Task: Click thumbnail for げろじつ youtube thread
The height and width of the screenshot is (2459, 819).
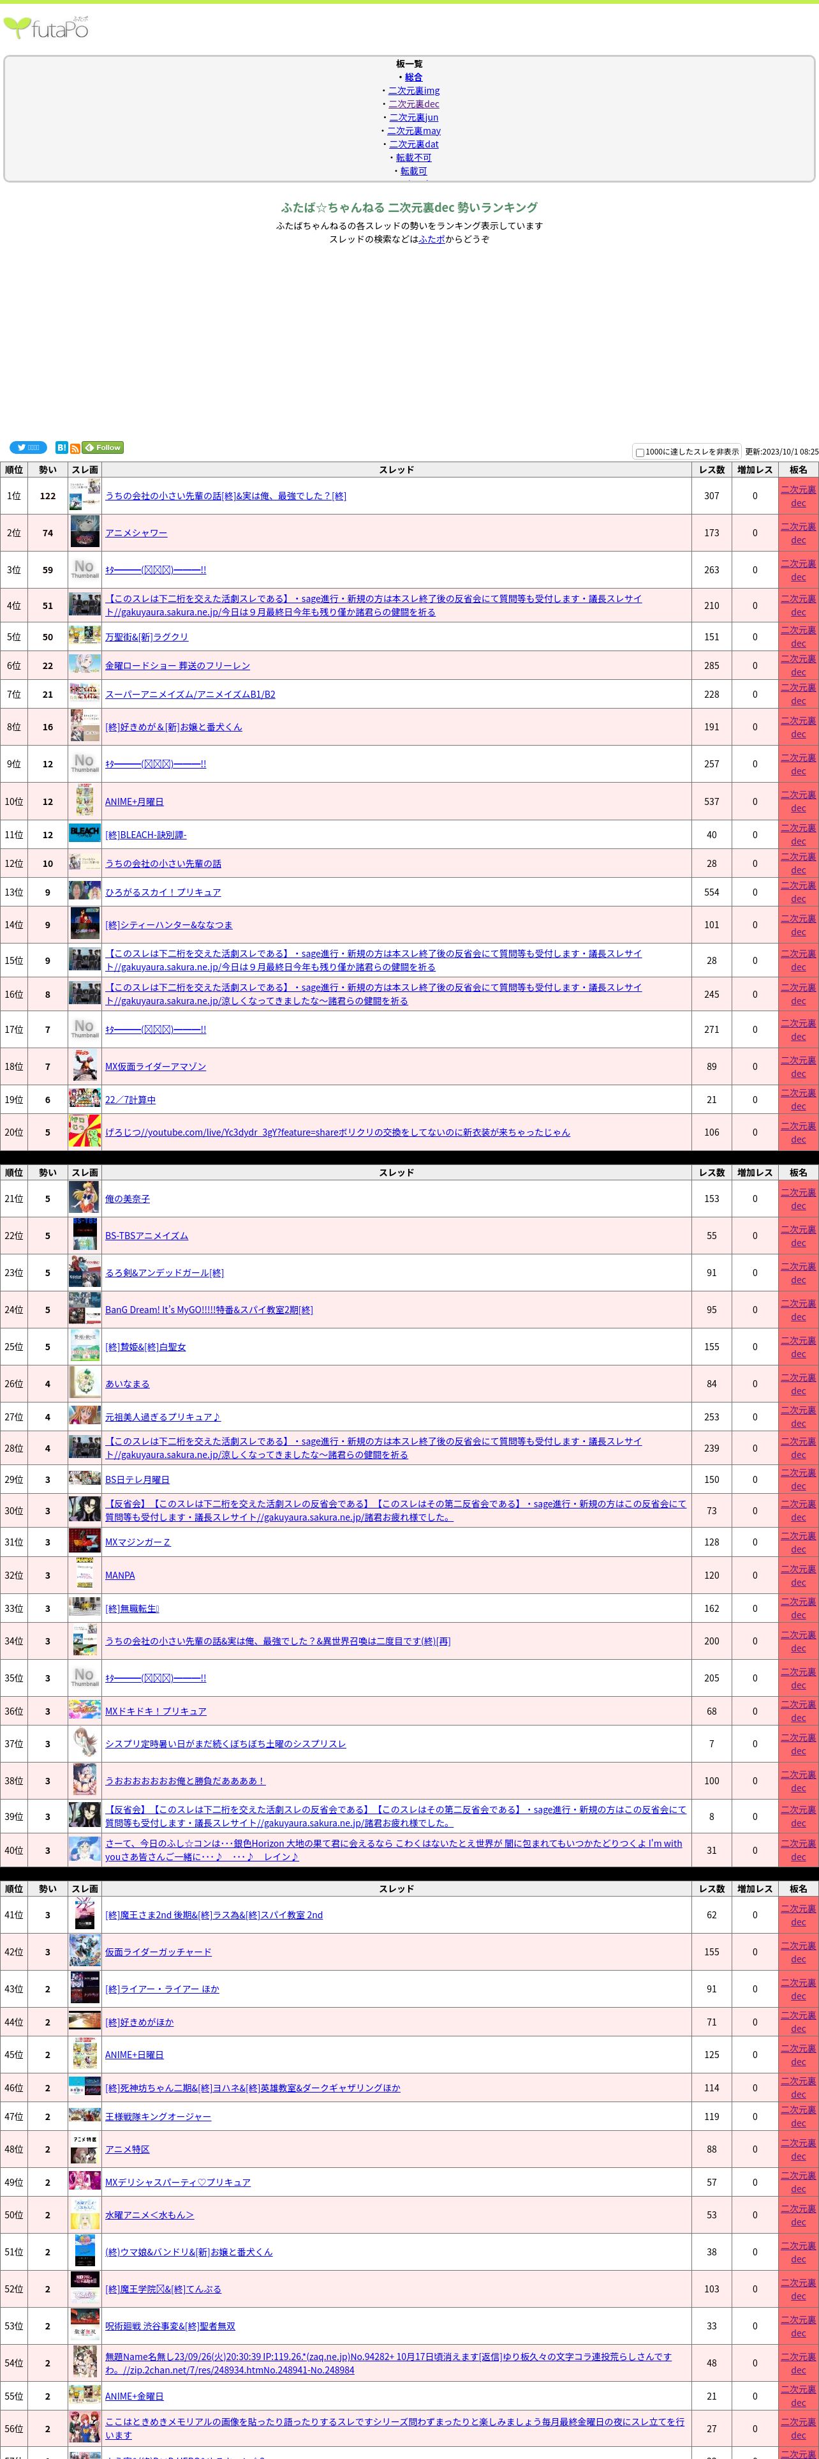Action: click(84, 1132)
